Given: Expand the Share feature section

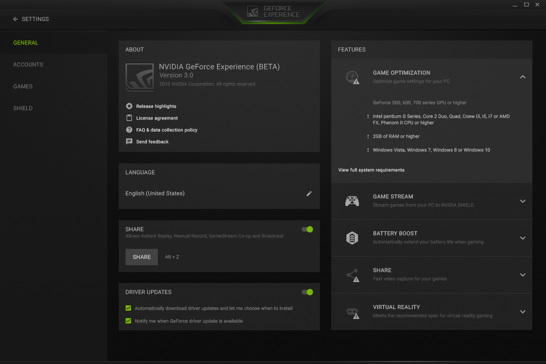Looking at the screenshot, I should [523, 275].
